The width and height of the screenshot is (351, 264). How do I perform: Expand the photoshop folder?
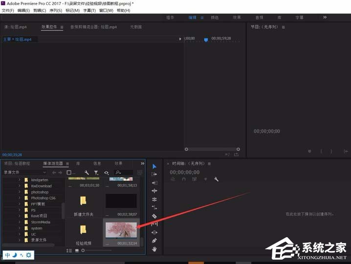click(x=19, y=192)
